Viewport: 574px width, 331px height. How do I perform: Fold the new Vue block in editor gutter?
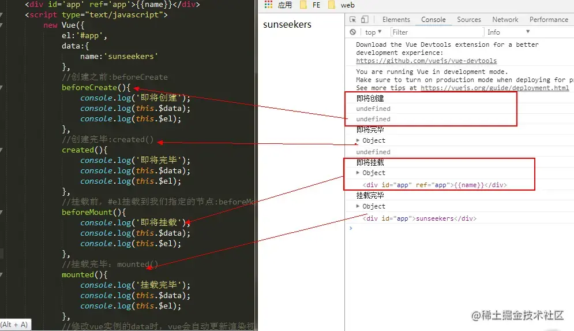tap(2, 25)
